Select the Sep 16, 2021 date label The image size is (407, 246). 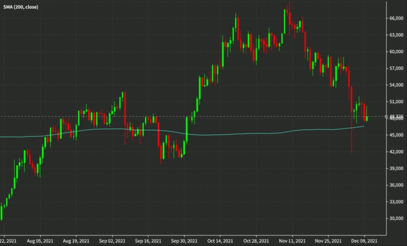[148, 241]
